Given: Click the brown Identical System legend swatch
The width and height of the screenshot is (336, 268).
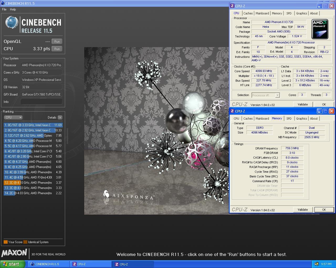Looking at the screenshot, I should [x=25, y=242].
